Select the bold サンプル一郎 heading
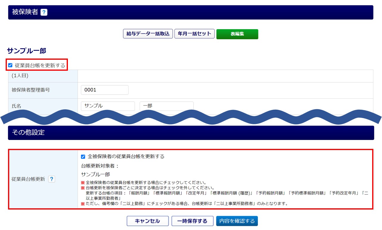The image size is (382, 230). click(26, 51)
